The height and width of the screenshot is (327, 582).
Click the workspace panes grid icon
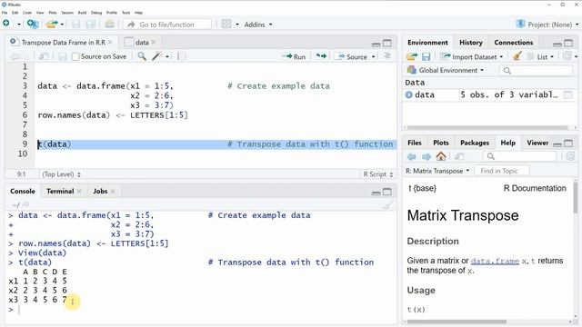click(x=226, y=25)
